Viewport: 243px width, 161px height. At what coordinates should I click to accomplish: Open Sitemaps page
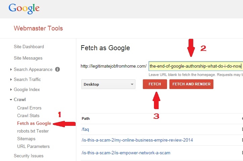pyautogui.click(x=26, y=139)
